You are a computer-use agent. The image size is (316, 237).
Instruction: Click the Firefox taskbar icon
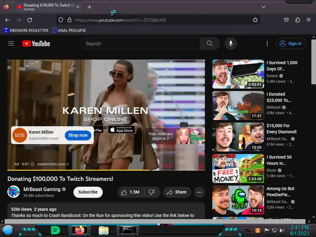click(79, 230)
